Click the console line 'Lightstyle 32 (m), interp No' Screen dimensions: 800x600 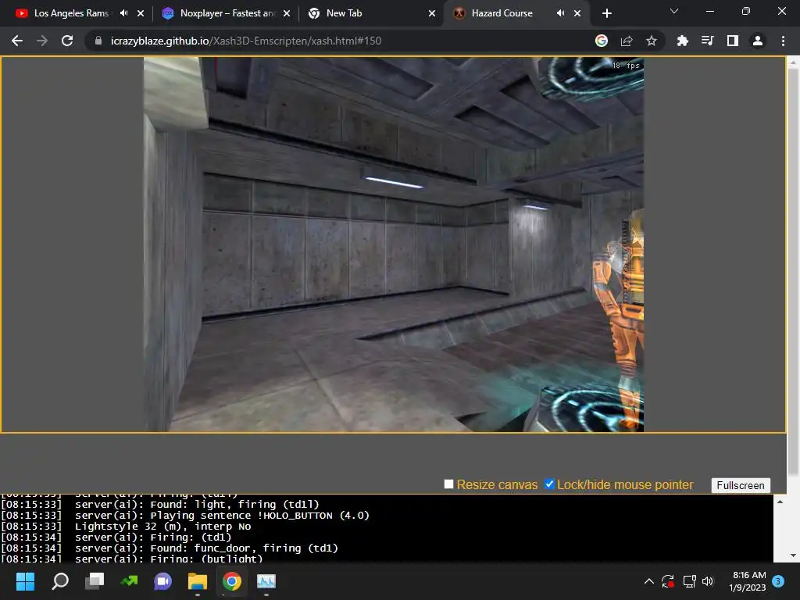162,526
